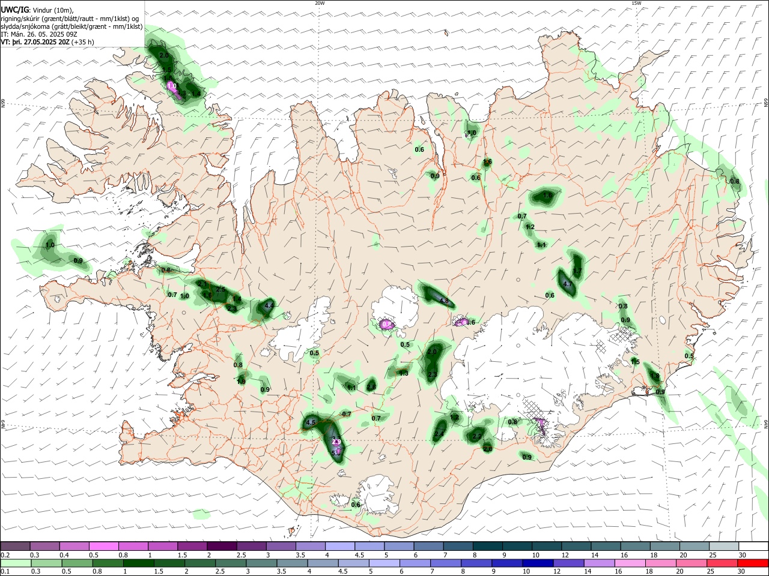This screenshot has width=769, height=576.
Task: Click the 0.2 label in the top legend row
Action: [4, 555]
